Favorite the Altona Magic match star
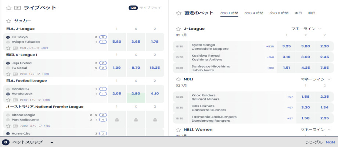 coord(8,126)
